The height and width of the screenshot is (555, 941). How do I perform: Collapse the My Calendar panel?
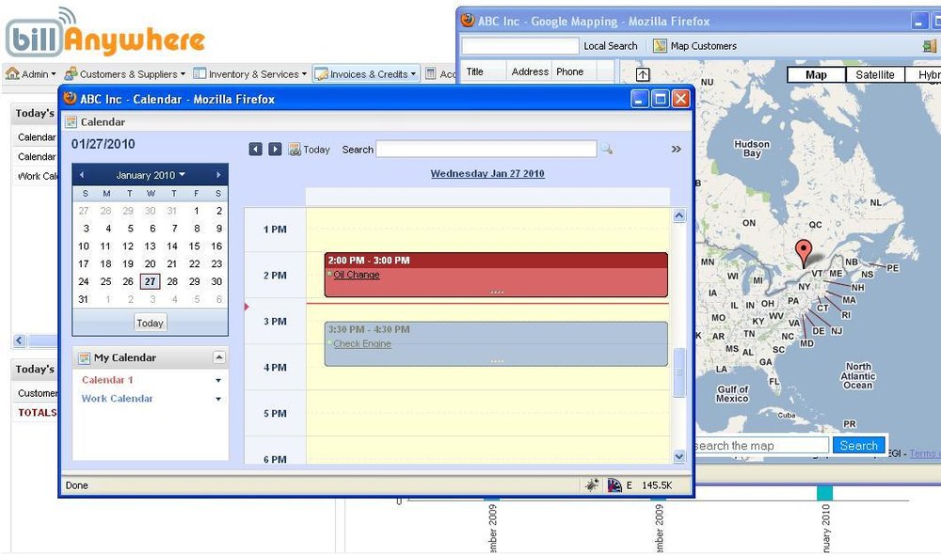point(219,357)
